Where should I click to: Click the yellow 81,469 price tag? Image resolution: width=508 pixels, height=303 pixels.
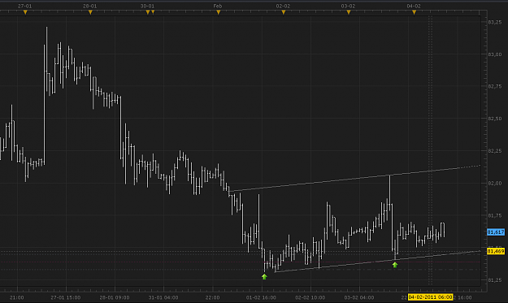(496, 251)
